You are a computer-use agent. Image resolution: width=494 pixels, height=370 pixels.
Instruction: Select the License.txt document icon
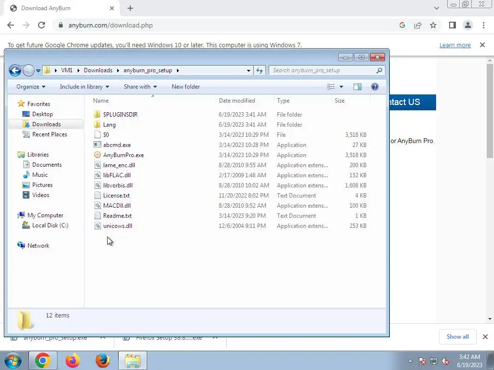coord(97,196)
